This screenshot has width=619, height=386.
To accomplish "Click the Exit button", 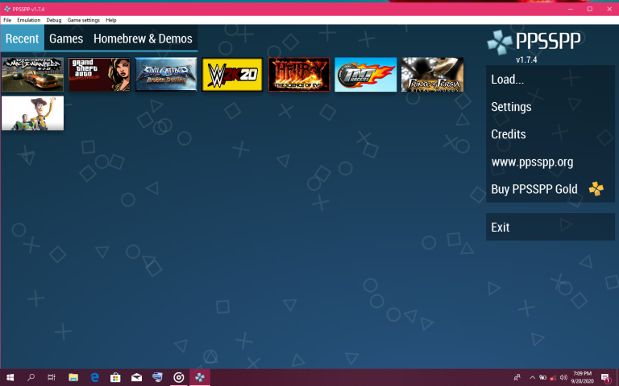I will (x=550, y=227).
